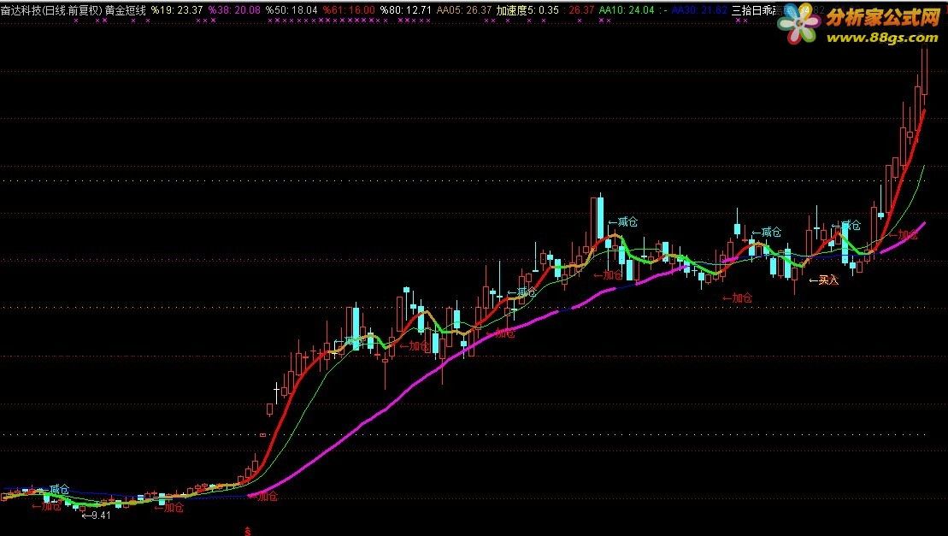
Task: Select the 三拾日乖离 header label
Action: point(755,9)
